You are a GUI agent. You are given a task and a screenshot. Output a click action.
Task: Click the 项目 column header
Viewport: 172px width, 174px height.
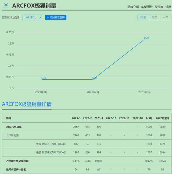[x=9, y=118]
